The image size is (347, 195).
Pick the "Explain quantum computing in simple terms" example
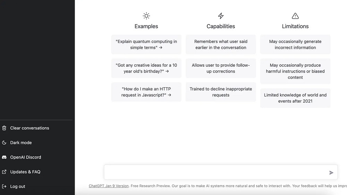(x=146, y=44)
